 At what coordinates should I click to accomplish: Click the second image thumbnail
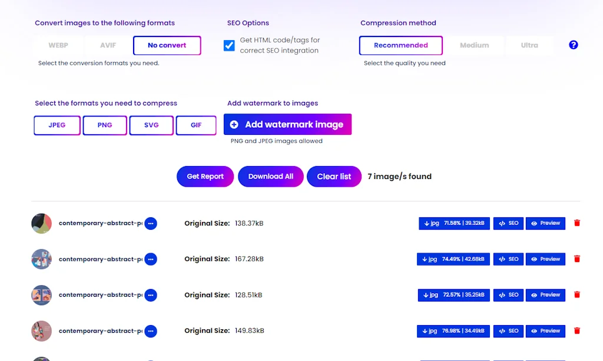(41, 259)
